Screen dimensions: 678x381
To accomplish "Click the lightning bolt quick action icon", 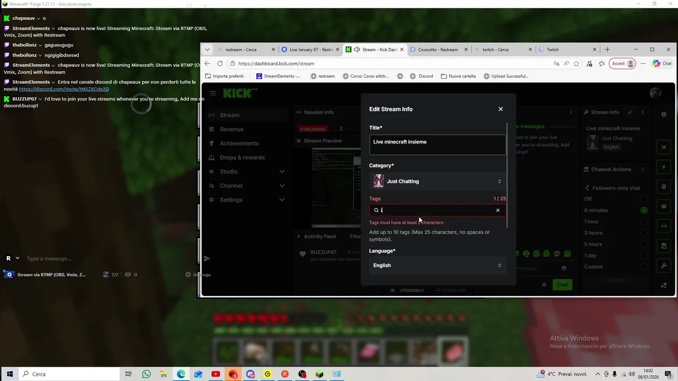I will point(664,167).
